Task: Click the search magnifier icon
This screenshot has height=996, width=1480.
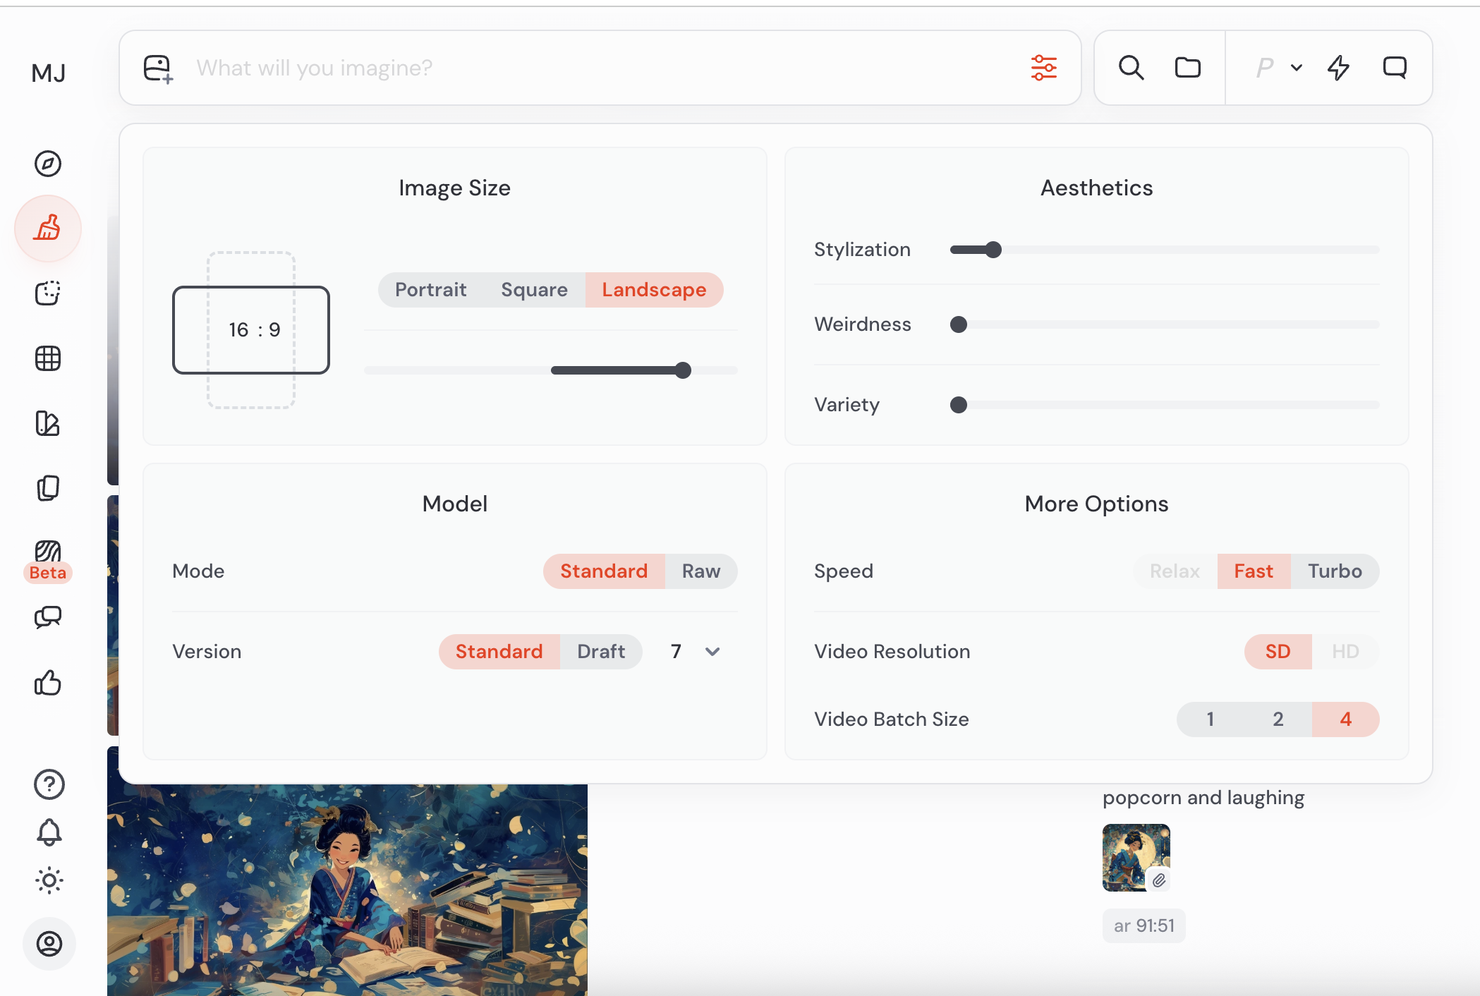Action: [x=1131, y=68]
